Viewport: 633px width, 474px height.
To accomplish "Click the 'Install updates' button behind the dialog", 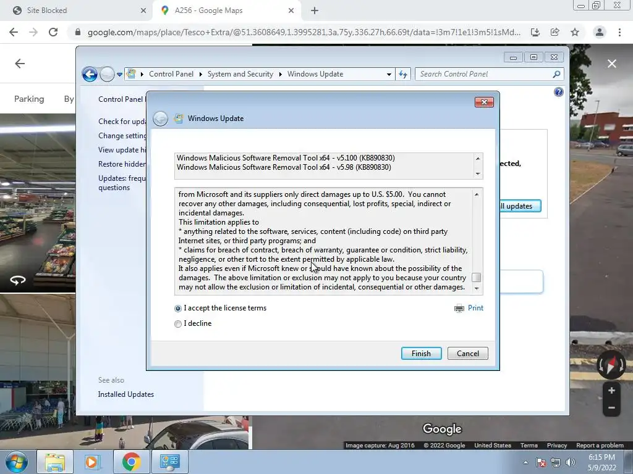I will pos(520,206).
